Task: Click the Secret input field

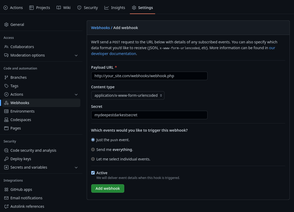Action: click(149, 115)
